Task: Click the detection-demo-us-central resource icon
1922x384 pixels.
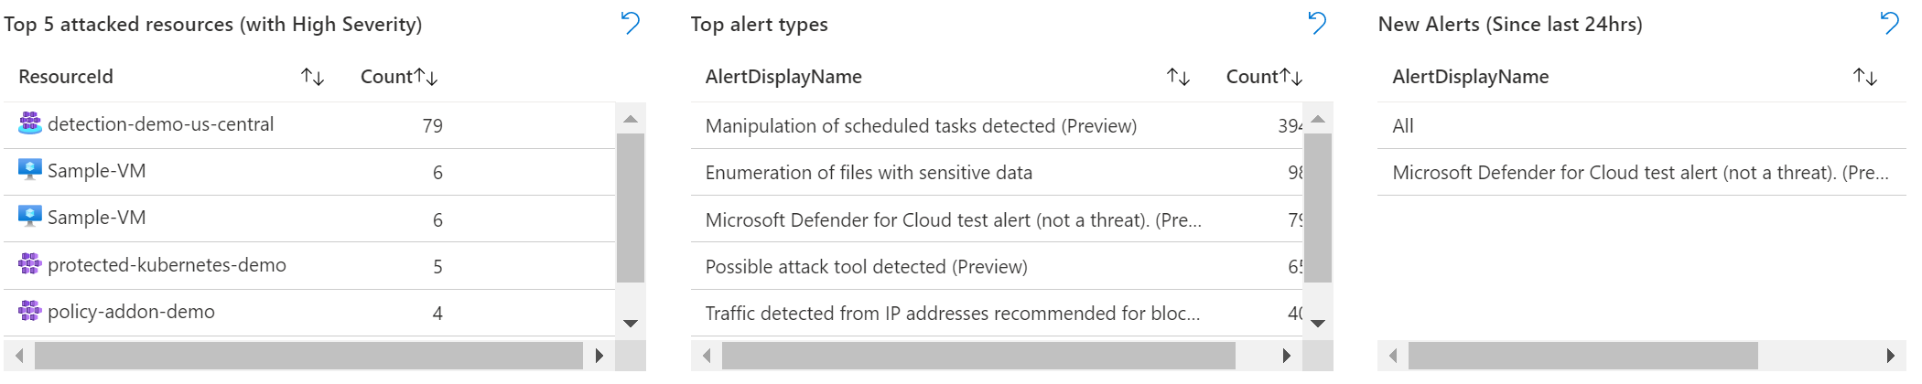Action: (x=30, y=123)
